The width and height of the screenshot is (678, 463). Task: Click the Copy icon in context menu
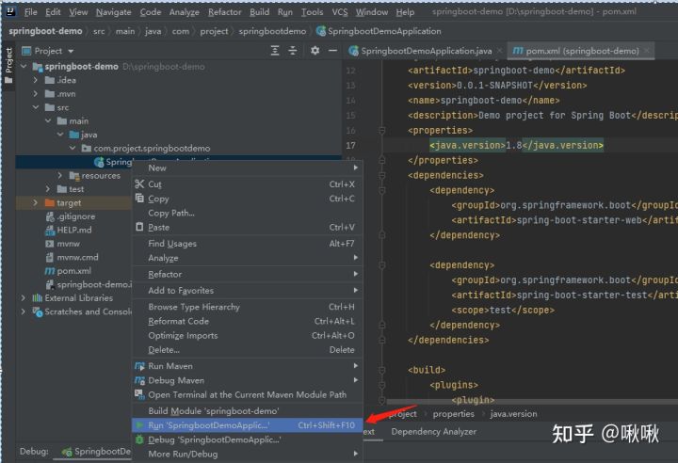tap(139, 199)
